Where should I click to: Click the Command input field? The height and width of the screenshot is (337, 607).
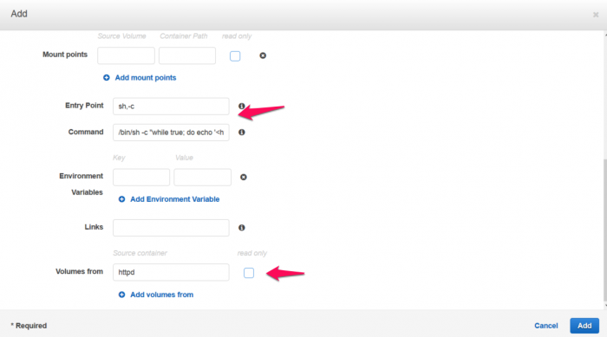coord(171,133)
